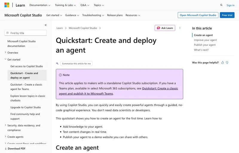This screenshot has width=239, height=153.
Task: Jump to Publish your agent section
Action: pos(205,45)
